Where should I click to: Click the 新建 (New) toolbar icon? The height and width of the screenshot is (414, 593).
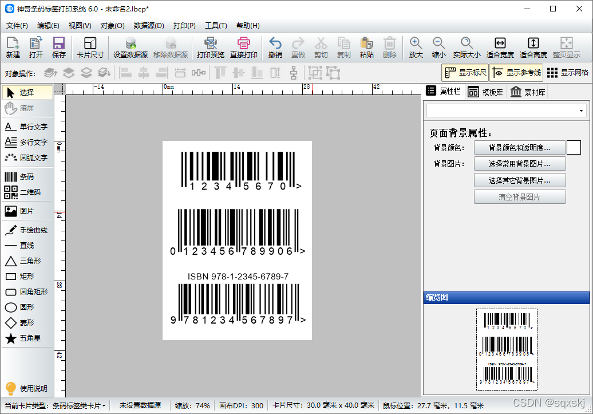pyautogui.click(x=13, y=48)
